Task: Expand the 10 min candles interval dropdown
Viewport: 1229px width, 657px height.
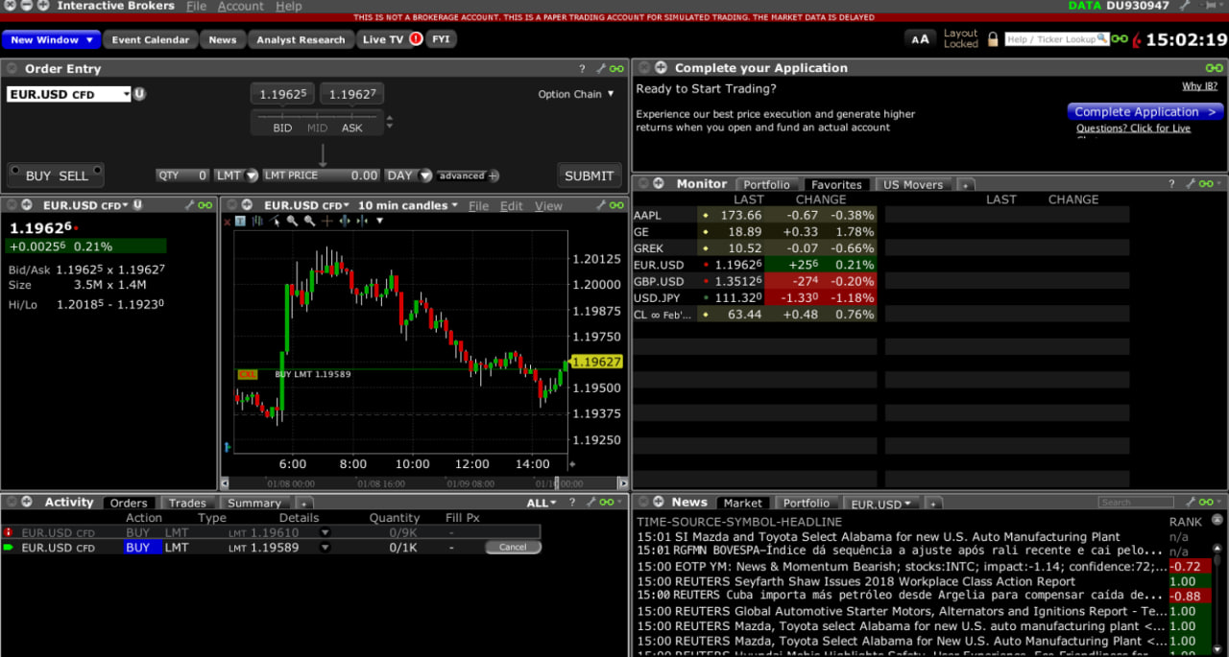Action: (x=408, y=205)
